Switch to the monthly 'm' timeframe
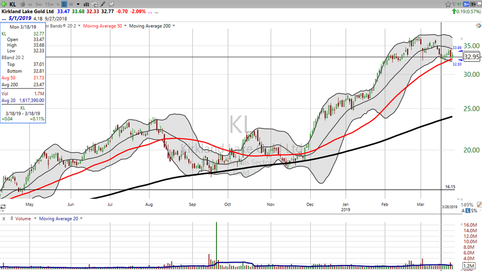The image size is (482, 271). (x=30, y=5)
